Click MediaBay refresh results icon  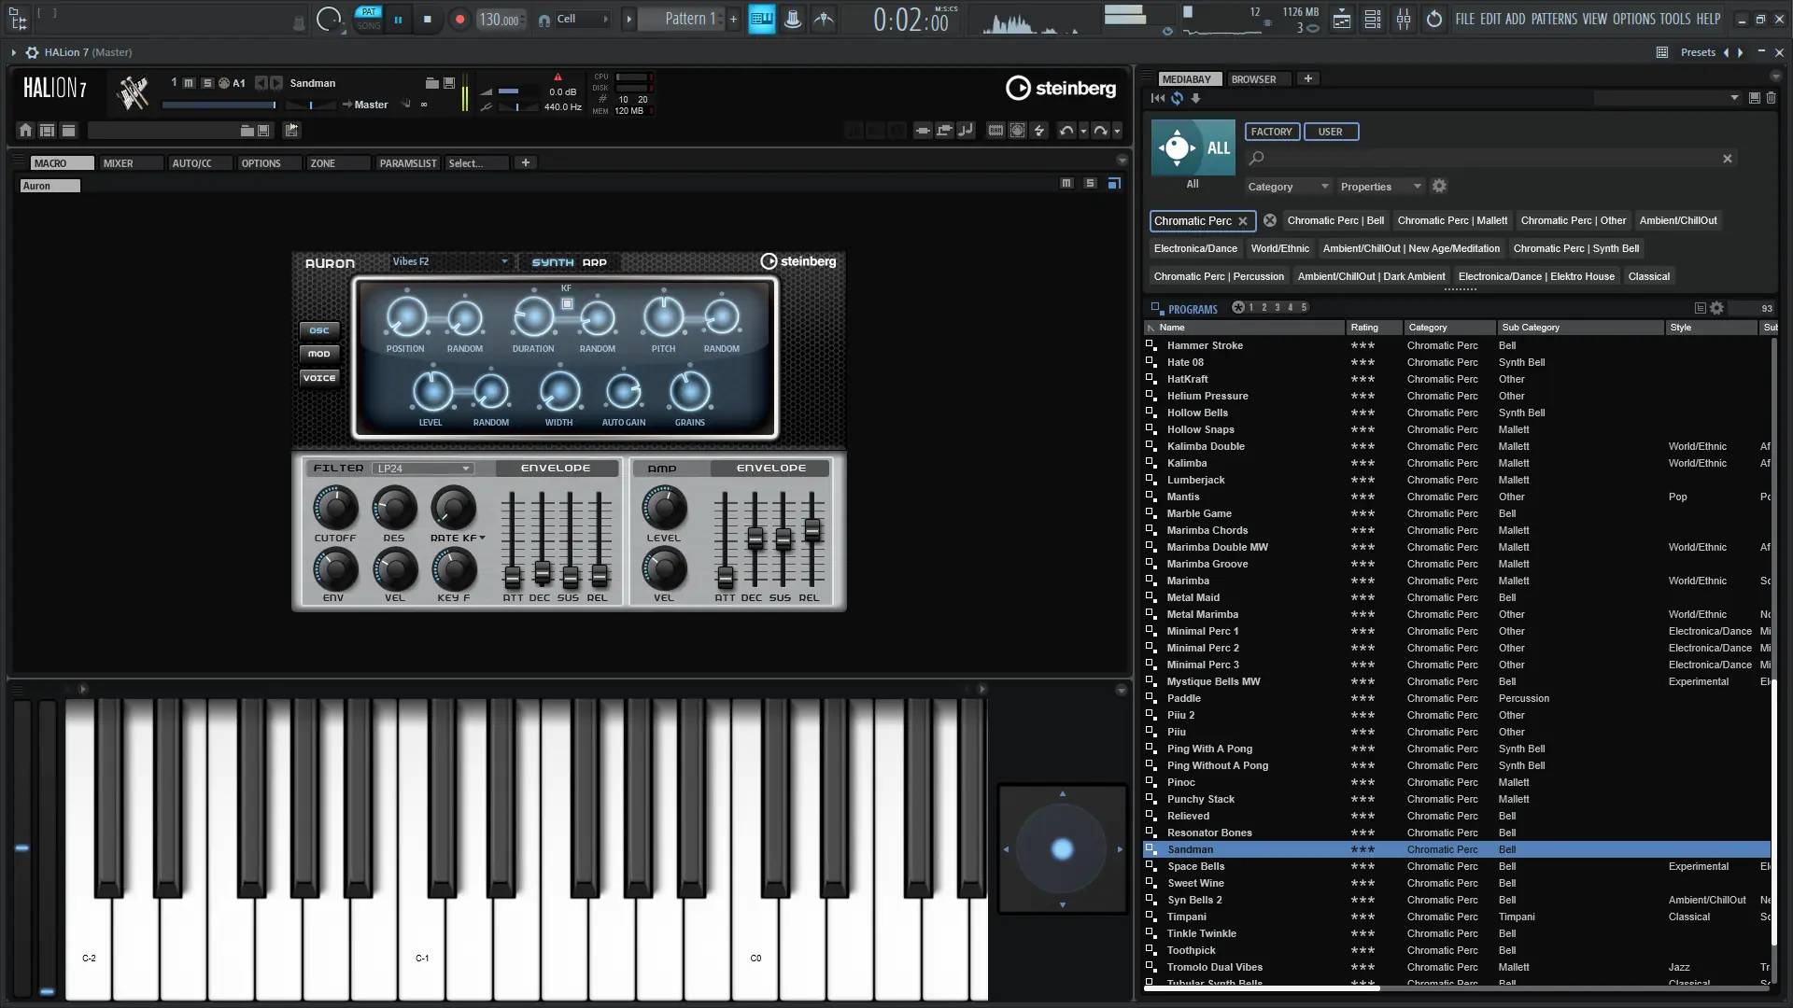tap(1177, 98)
